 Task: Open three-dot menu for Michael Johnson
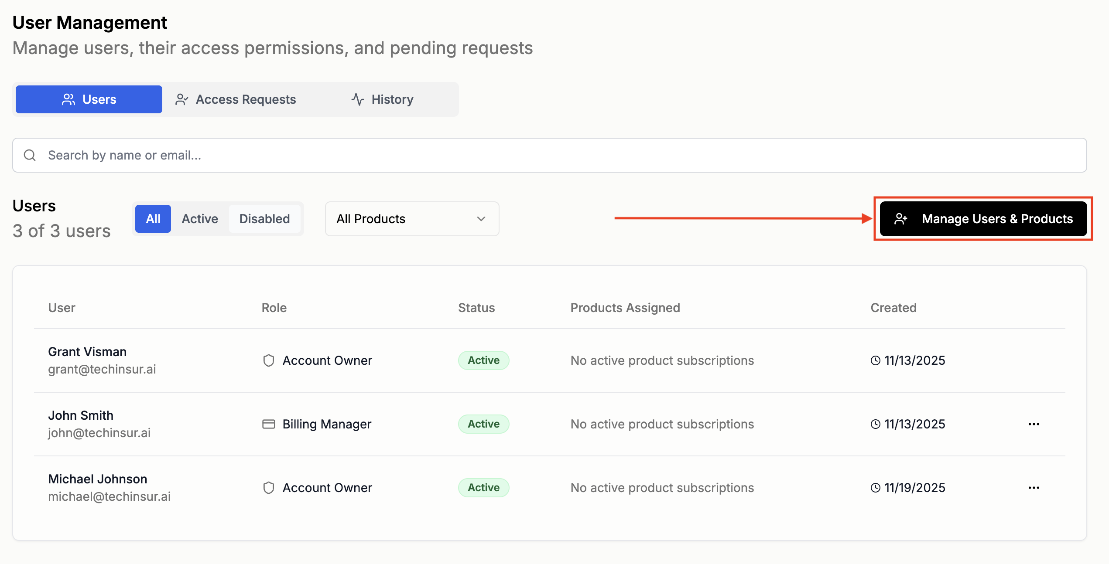[1034, 488]
